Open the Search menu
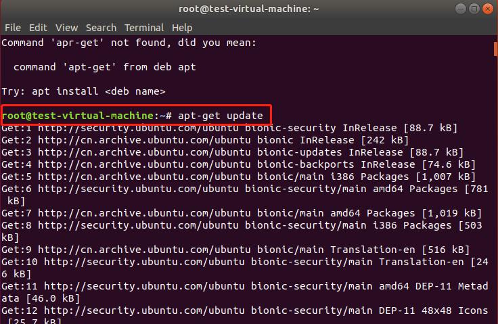The width and height of the screenshot is (498, 324). tap(101, 28)
